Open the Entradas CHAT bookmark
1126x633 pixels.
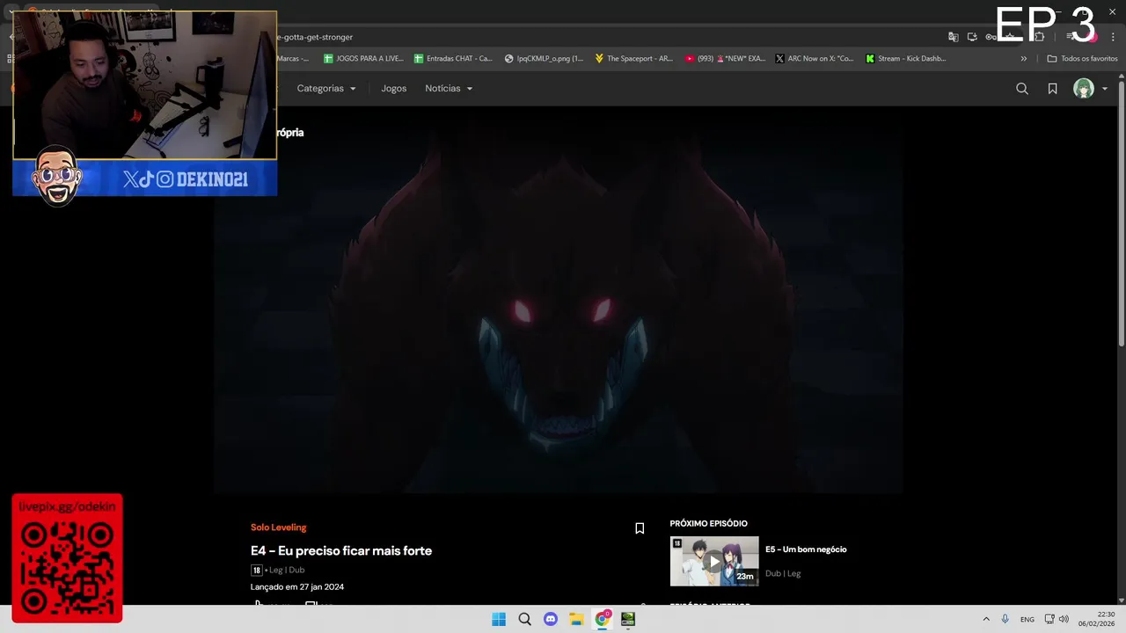(453, 59)
